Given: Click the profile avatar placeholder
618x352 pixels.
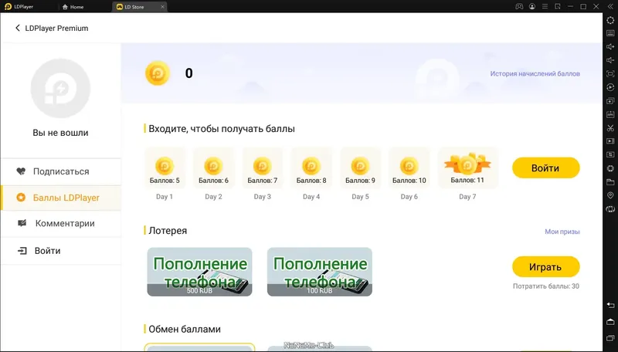Looking at the screenshot, I should (x=60, y=88).
